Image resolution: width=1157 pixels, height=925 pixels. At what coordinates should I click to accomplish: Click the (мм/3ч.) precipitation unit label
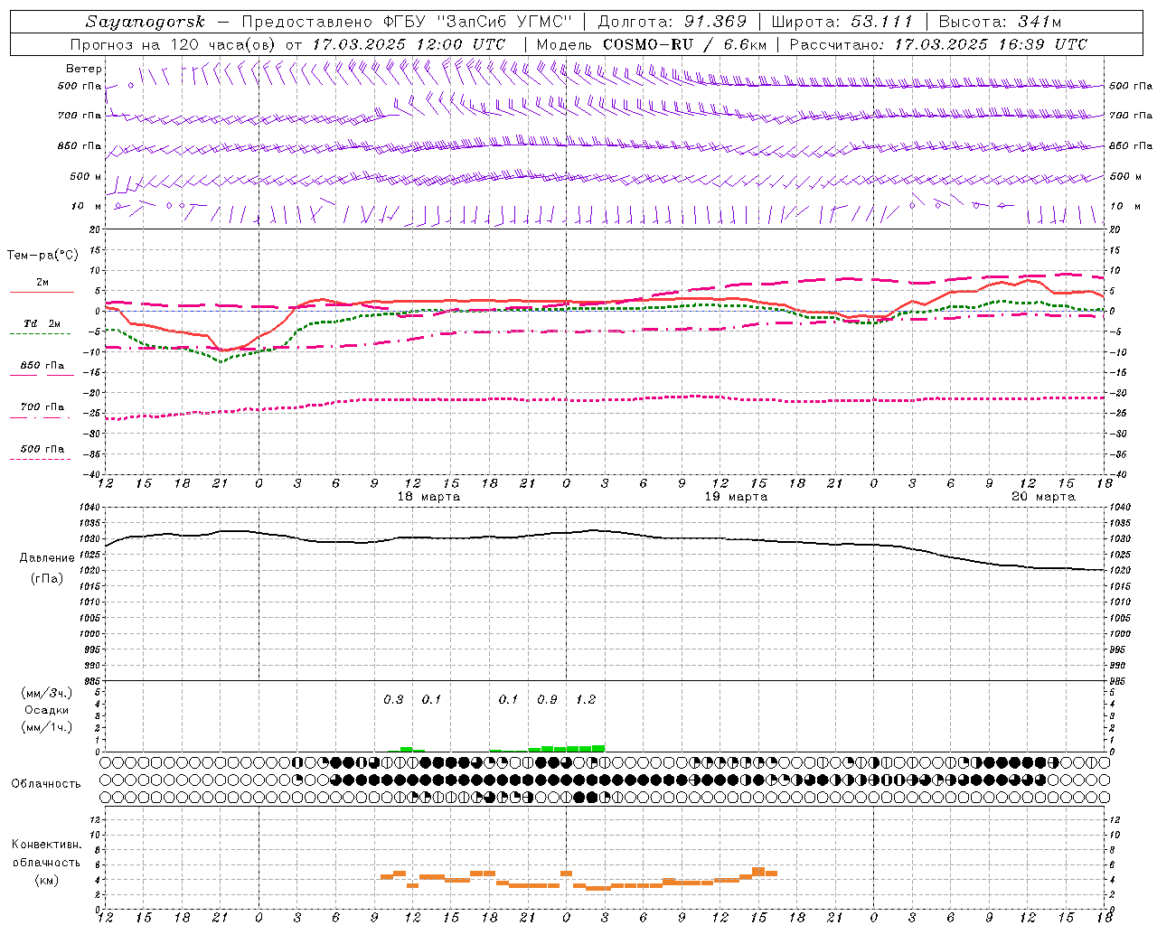pyautogui.click(x=47, y=694)
